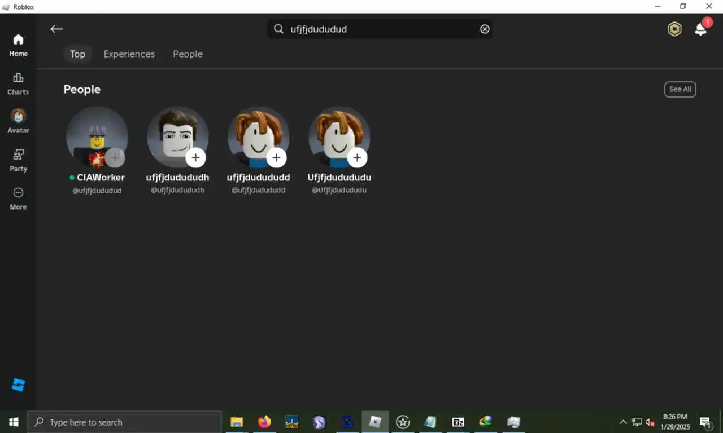Open the More menu in sidebar
Viewport: 723px width, 433px height.
[18, 199]
